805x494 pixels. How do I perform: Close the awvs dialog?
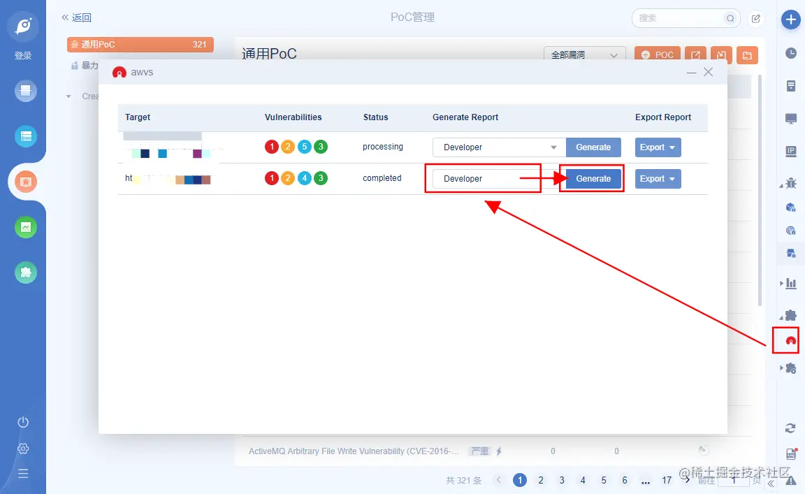[x=709, y=72]
